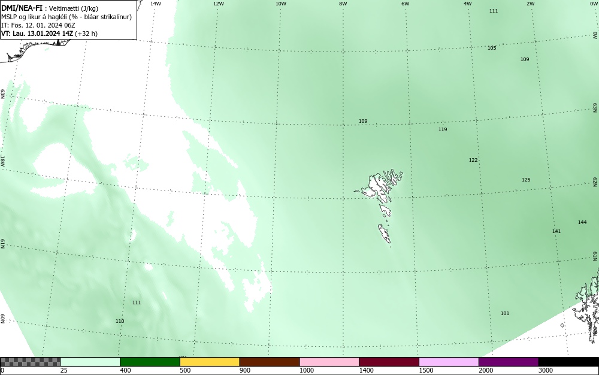Image resolution: width=599 pixels, height=375 pixels.
Task: Click the Shetland coastline outline
Action: [587, 306]
